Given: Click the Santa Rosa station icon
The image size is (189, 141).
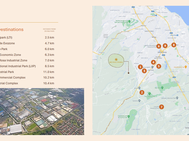Looking at the screenshot, I should (177, 35).
